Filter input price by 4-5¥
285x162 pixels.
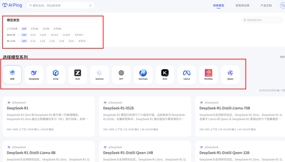(x=71, y=41)
